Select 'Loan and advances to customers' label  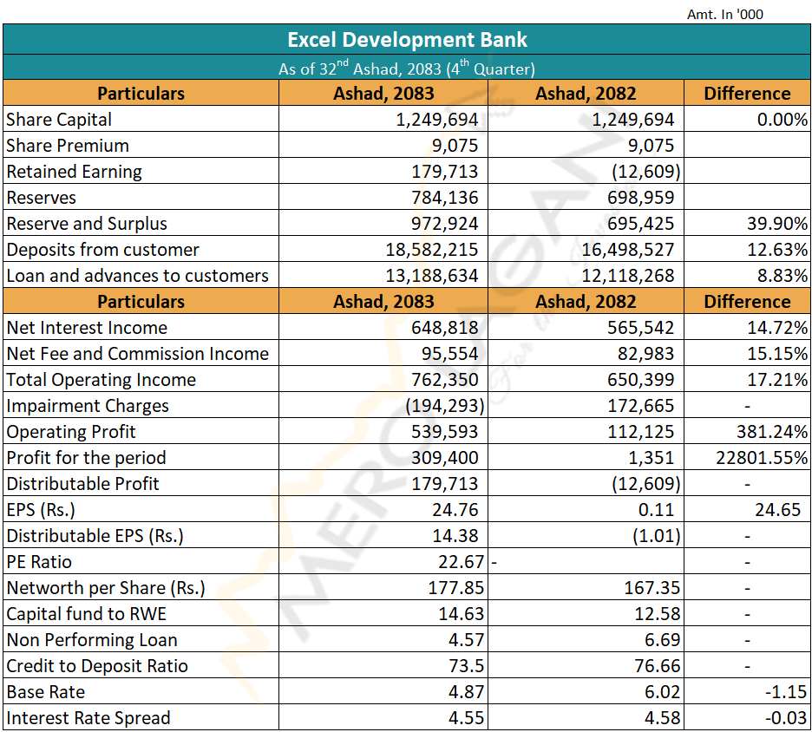coord(137,276)
